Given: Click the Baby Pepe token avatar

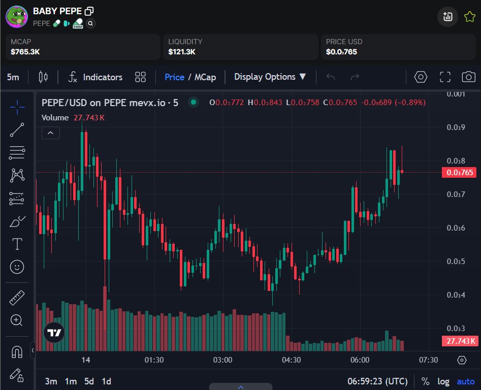Looking at the screenshot, I should 17,17.
